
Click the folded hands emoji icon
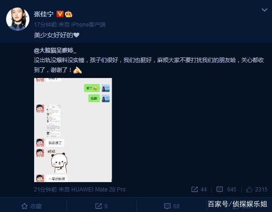(x=78, y=70)
